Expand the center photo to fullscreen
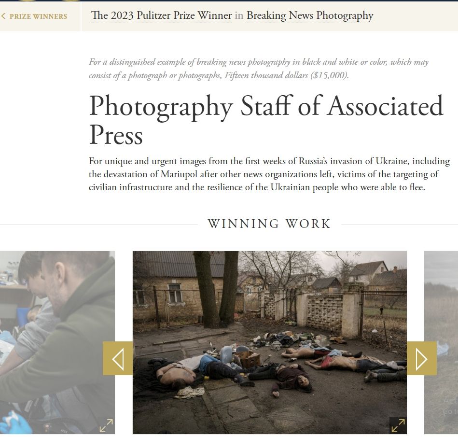458x437 pixels. tap(398, 425)
